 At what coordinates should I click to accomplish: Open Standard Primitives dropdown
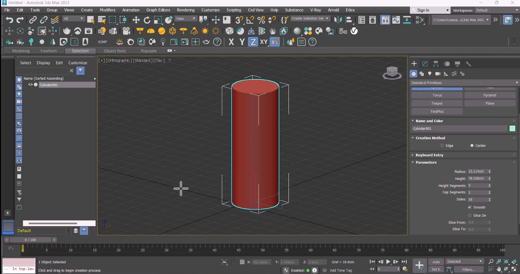click(x=464, y=83)
